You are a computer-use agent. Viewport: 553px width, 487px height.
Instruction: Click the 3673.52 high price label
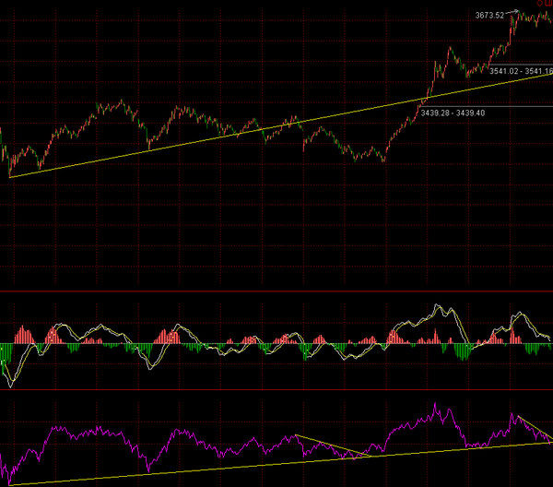point(489,16)
